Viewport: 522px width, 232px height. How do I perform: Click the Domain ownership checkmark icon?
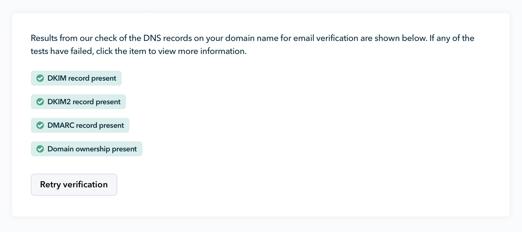click(x=40, y=149)
